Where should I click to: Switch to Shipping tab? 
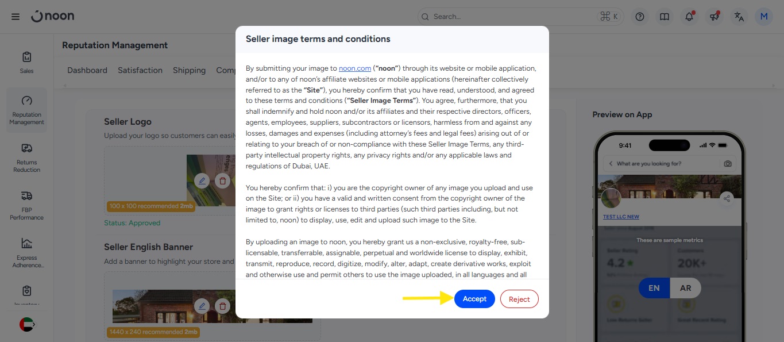189,70
